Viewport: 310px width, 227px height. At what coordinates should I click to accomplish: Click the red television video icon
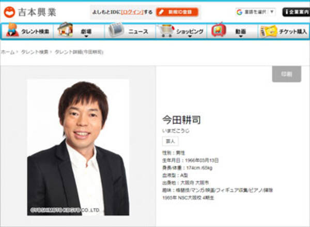tap(219, 30)
